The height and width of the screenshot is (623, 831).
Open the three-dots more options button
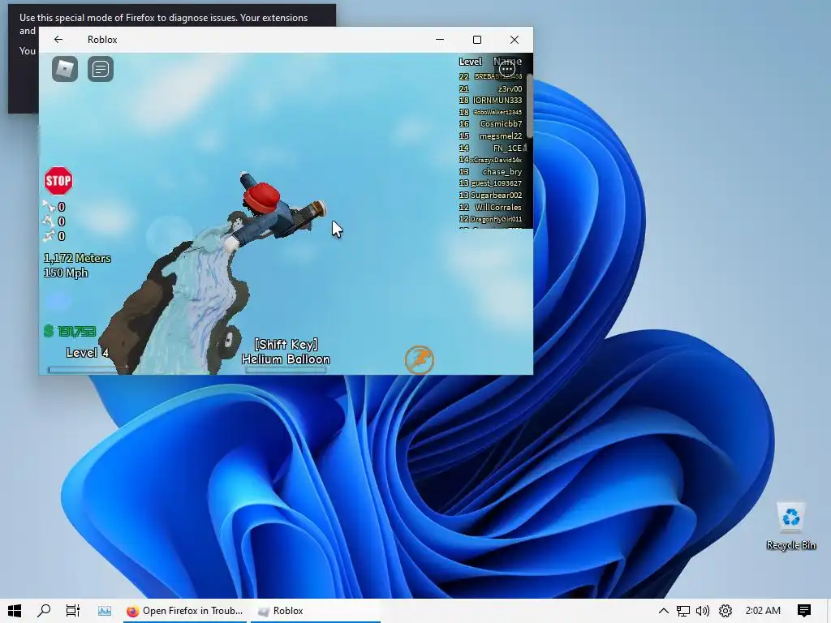click(x=507, y=68)
